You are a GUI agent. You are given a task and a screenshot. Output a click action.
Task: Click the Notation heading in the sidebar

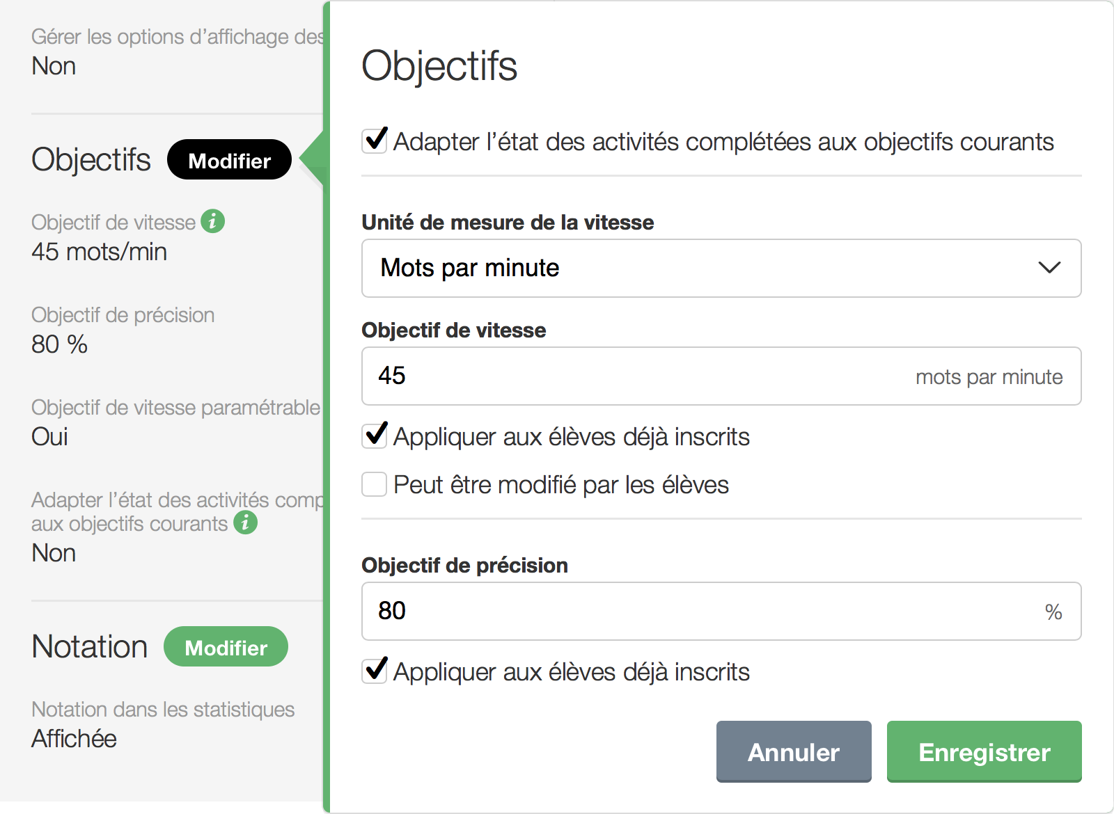point(90,647)
